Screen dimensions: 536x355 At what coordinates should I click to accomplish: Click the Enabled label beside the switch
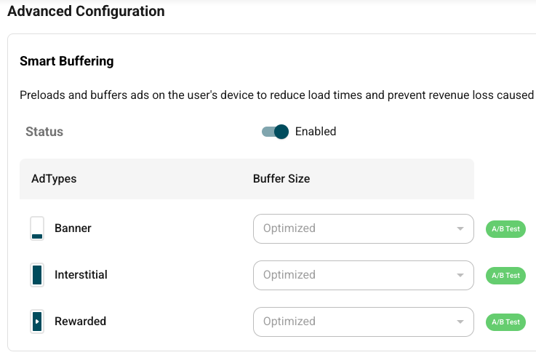coord(316,132)
